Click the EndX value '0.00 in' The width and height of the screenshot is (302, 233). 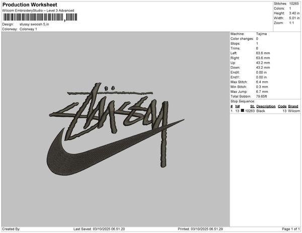point(261,72)
